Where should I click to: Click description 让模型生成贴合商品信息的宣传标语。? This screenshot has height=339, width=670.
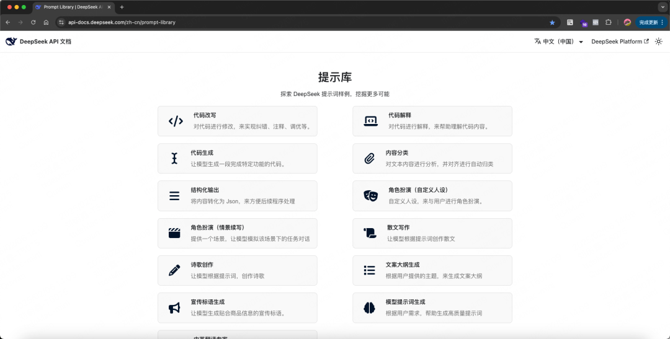point(238,314)
